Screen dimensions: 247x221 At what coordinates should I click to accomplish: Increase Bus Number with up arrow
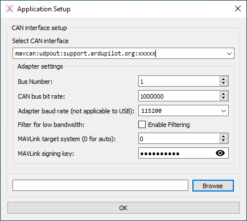pyautogui.click(x=224, y=79)
